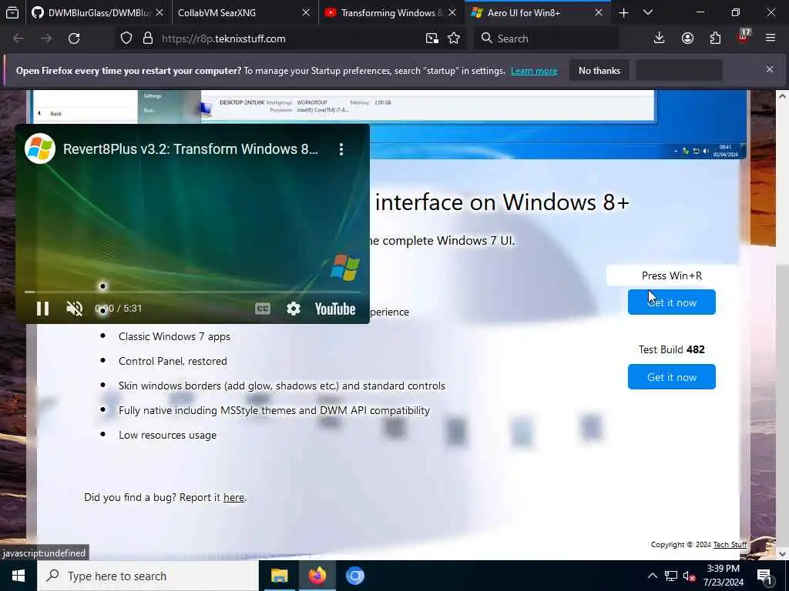
Task: Close the DWMBlurGlass tab
Action: click(159, 12)
